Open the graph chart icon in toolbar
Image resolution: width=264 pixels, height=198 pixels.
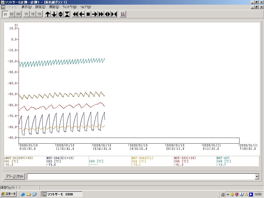123,14
